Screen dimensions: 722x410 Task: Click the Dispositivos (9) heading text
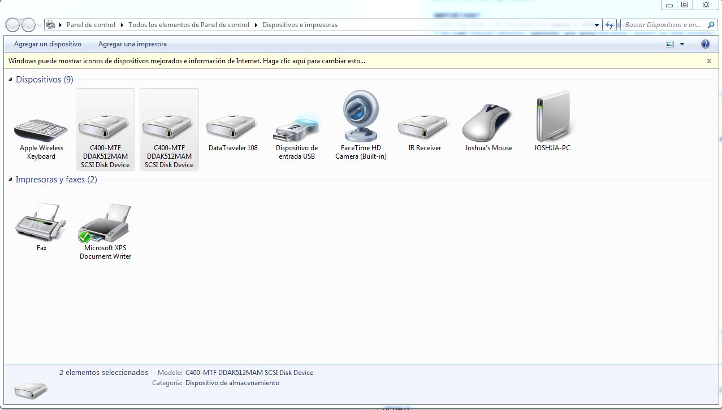[x=45, y=80]
